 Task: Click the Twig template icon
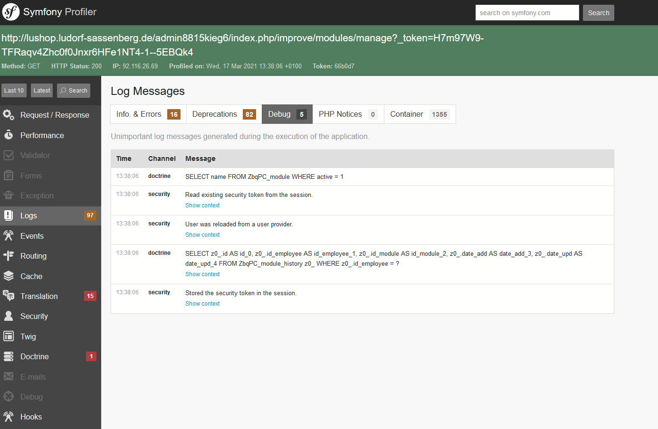pos(9,336)
